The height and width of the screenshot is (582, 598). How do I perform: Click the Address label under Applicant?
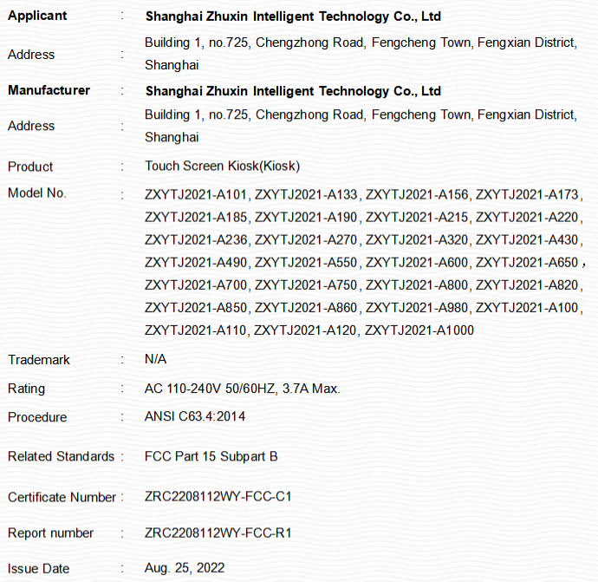31,55
